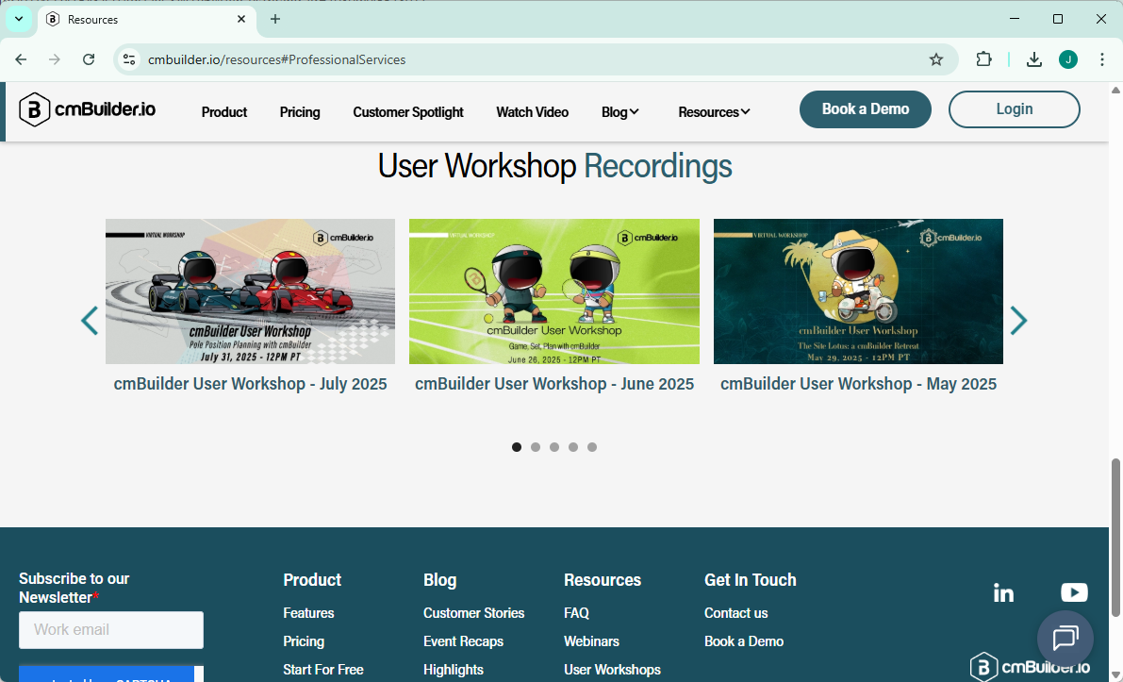Open the tab search dropdown arrow

(x=19, y=20)
